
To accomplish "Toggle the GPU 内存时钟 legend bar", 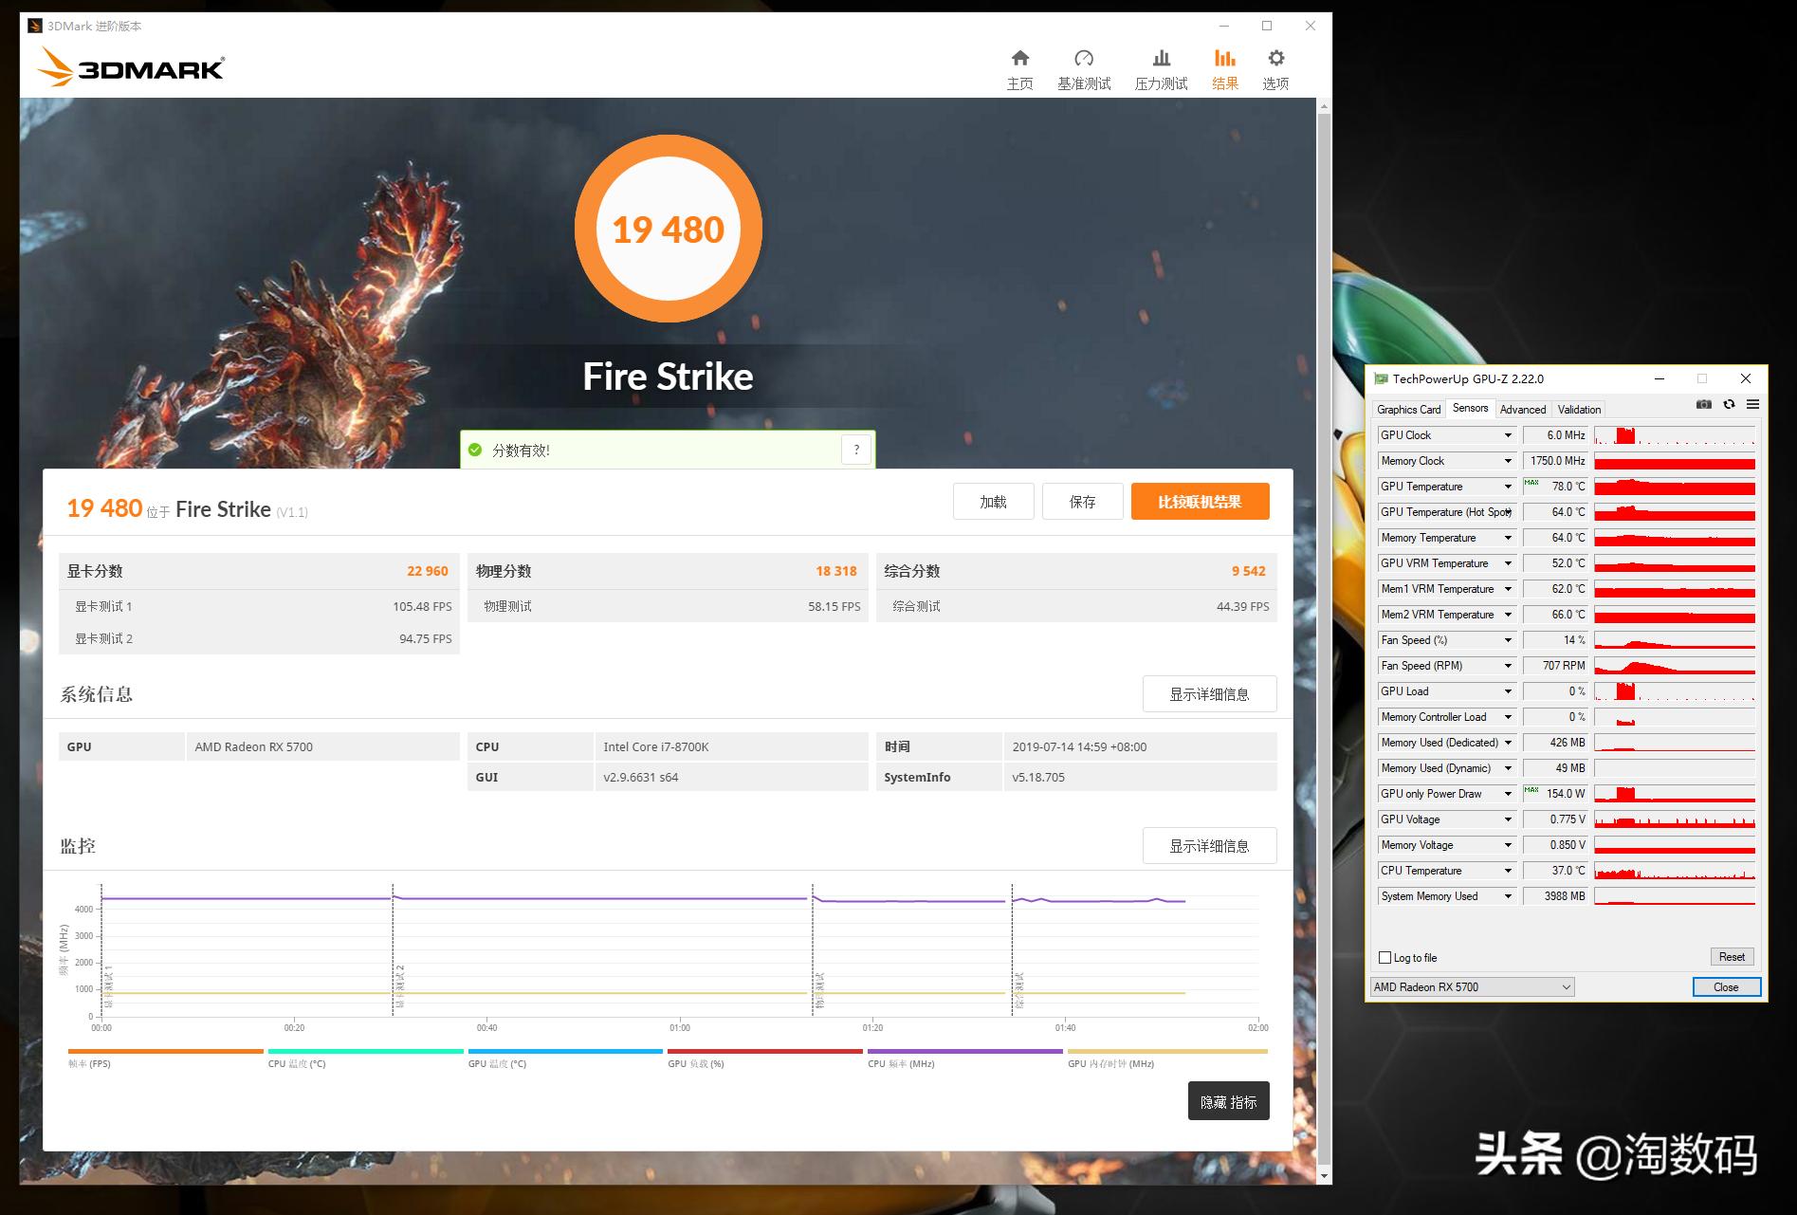I will 1167,1051.
